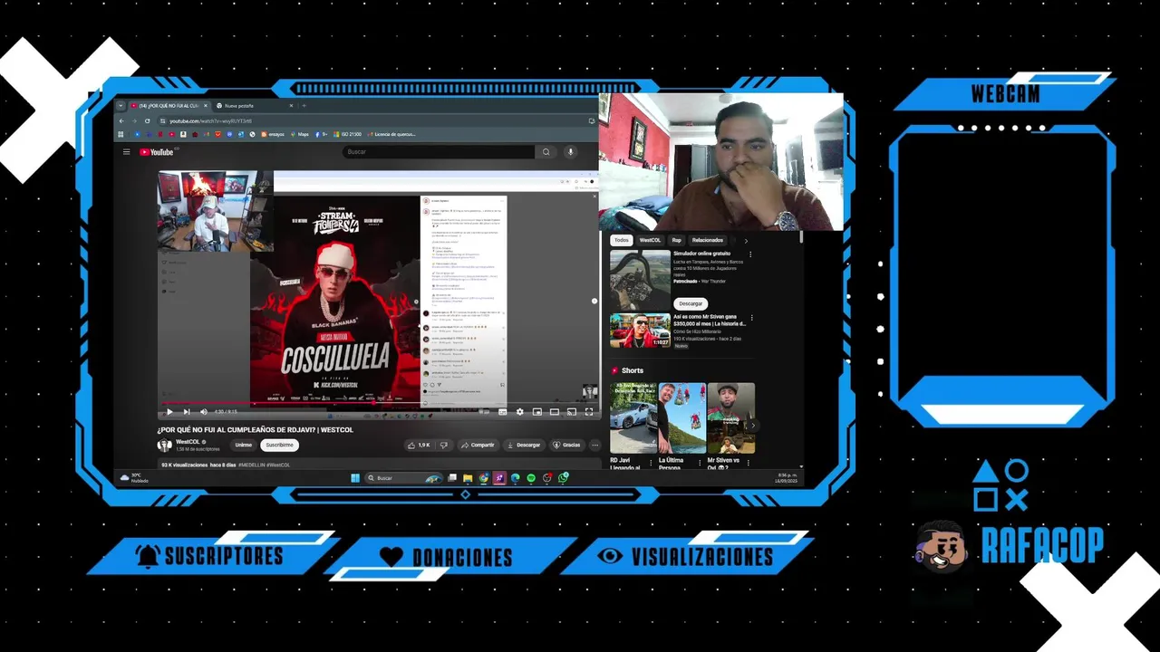Click the Descargar button below the video
The width and height of the screenshot is (1160, 652).
point(524,445)
